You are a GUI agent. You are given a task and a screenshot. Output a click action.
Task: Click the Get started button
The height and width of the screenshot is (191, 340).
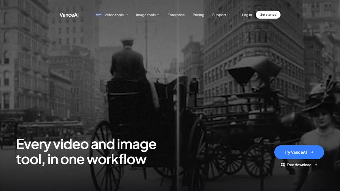point(268,15)
